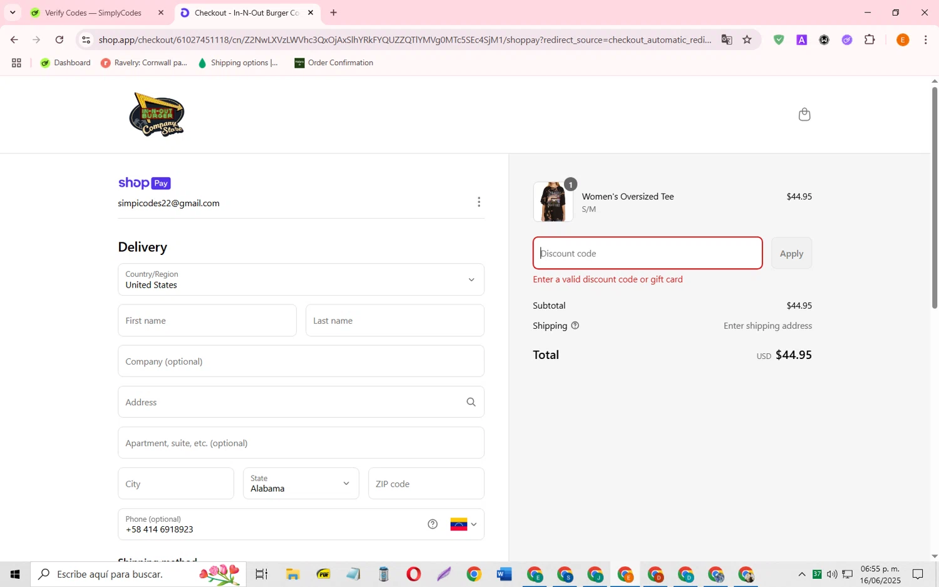Expand State dropdown showing Alabama

301,484
